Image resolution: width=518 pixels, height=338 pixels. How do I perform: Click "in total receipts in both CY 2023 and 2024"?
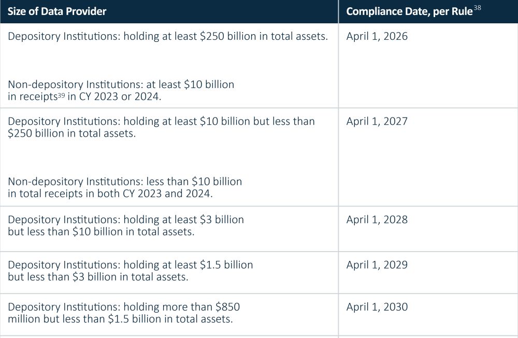pyautogui.click(x=110, y=194)
